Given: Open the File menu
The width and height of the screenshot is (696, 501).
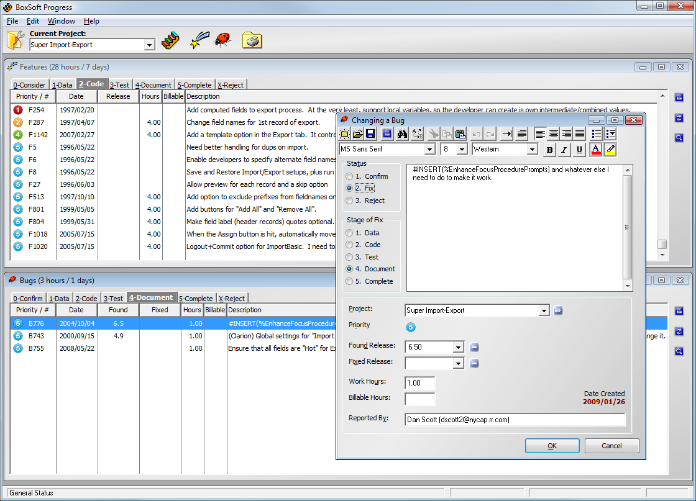Looking at the screenshot, I should (x=12, y=21).
